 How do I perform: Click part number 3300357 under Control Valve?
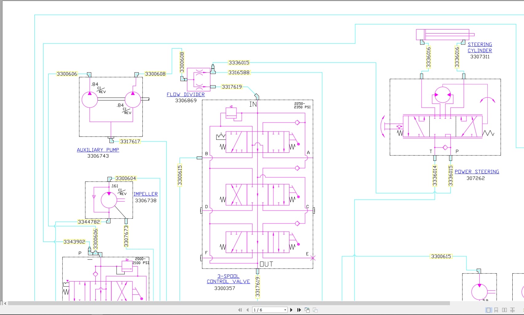coord(225,288)
